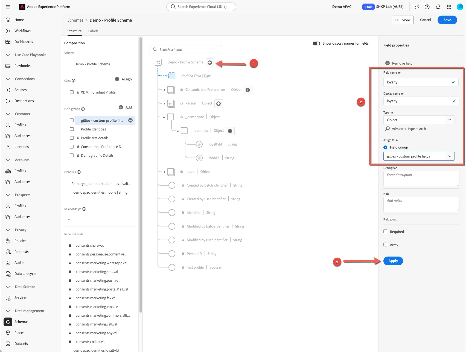This screenshot has height=352, width=466.
Task: Open the notifications bell
Action: 438,7
